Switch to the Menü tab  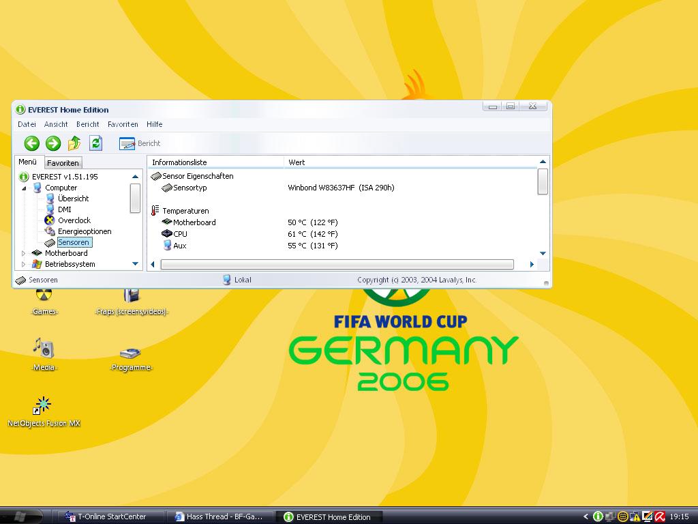click(27, 162)
